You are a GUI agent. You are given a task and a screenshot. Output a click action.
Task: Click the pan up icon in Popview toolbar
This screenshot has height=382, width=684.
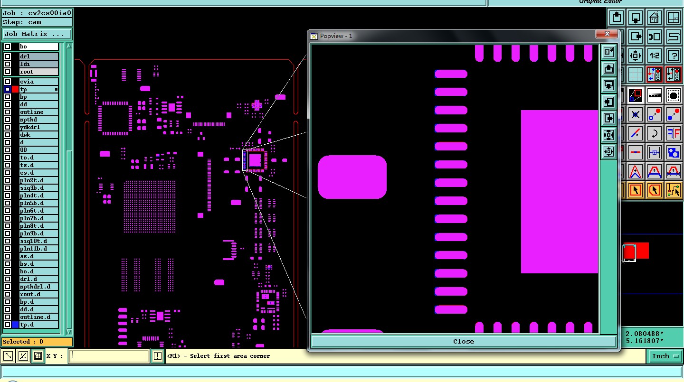point(608,68)
